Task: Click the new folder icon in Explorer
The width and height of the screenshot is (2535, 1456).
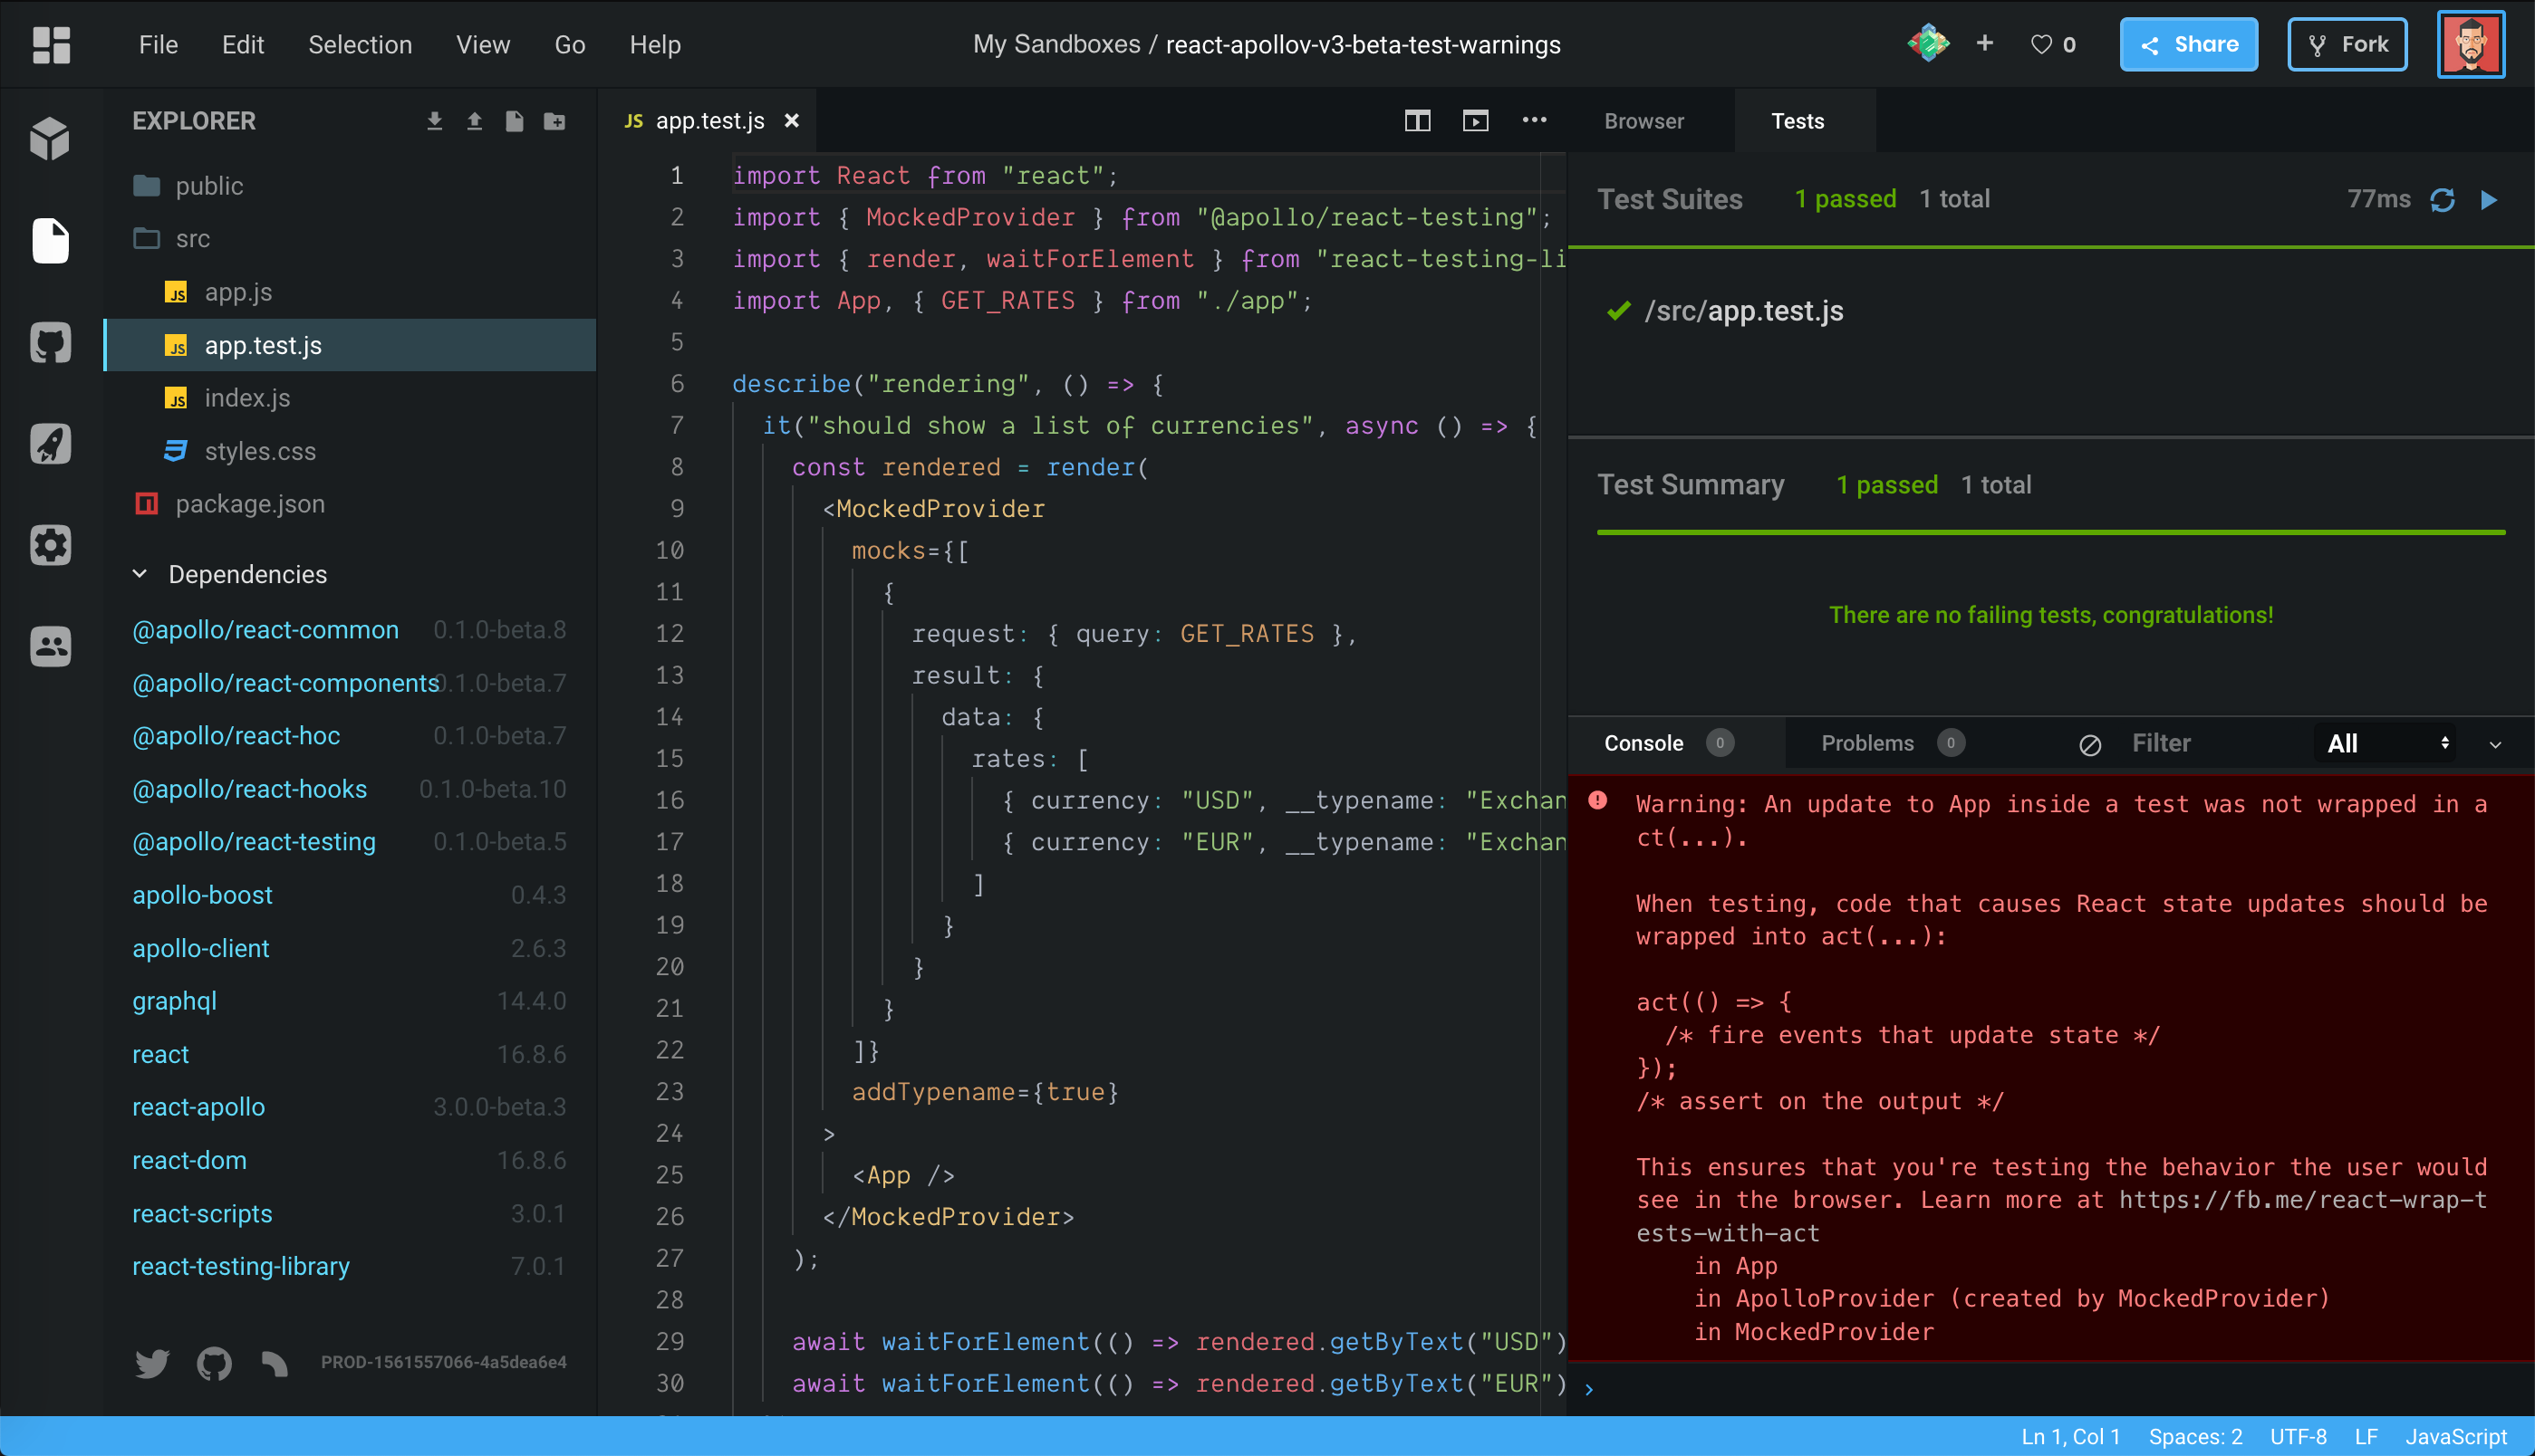Action: pos(554,121)
